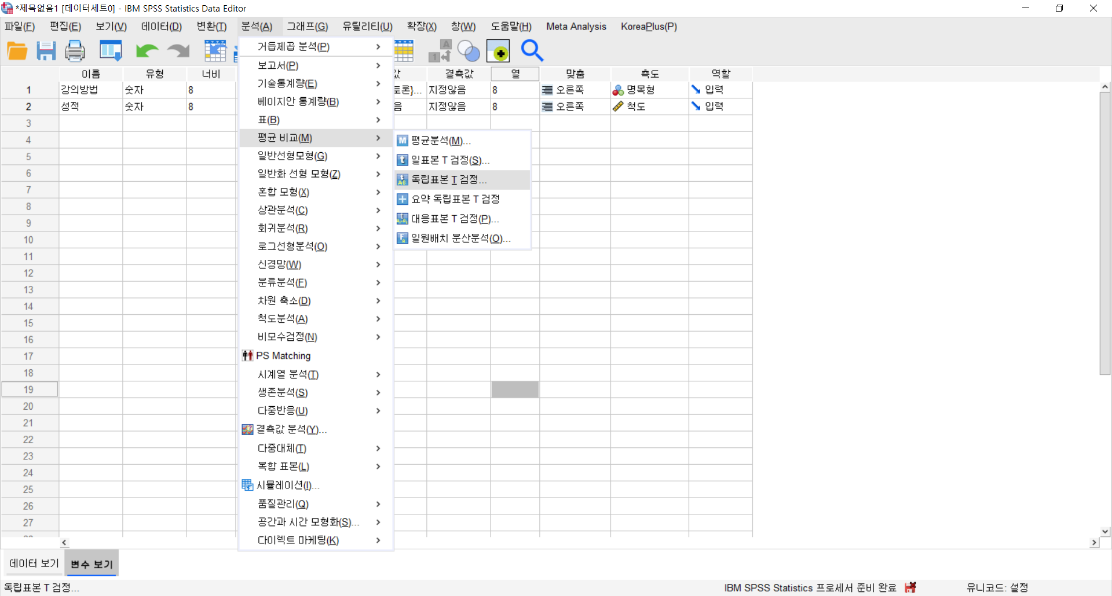Click the vertical scrollbar thumb
The image size is (1112, 596).
click(x=1105, y=233)
